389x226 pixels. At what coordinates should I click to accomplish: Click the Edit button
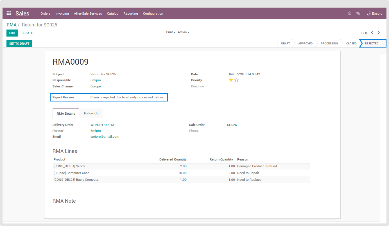pos(12,33)
